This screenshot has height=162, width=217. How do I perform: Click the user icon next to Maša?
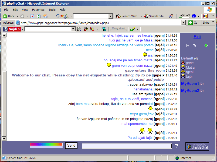tap(183, 67)
